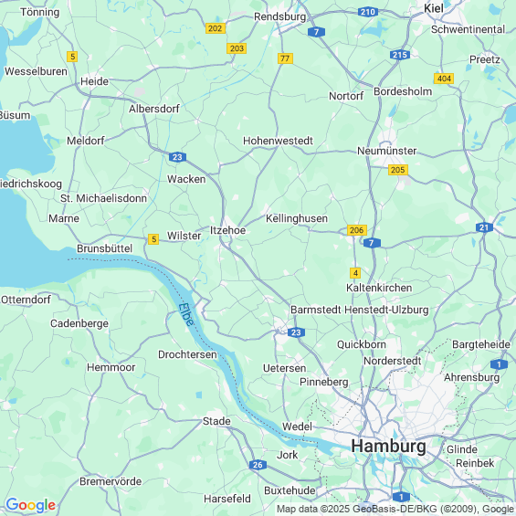Select the Hamburg city label

[388, 447]
